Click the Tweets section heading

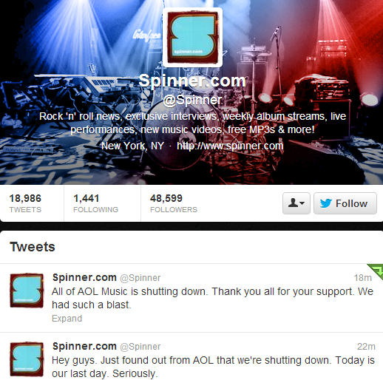coord(33,247)
